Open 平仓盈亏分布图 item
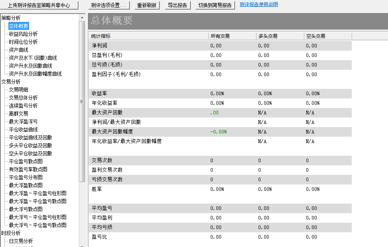 pyautogui.click(x=25, y=177)
